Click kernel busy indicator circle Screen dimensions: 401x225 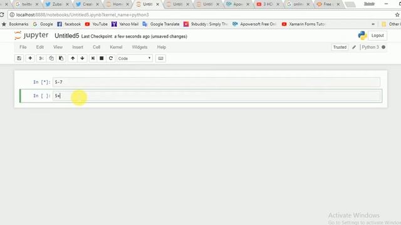click(x=383, y=47)
